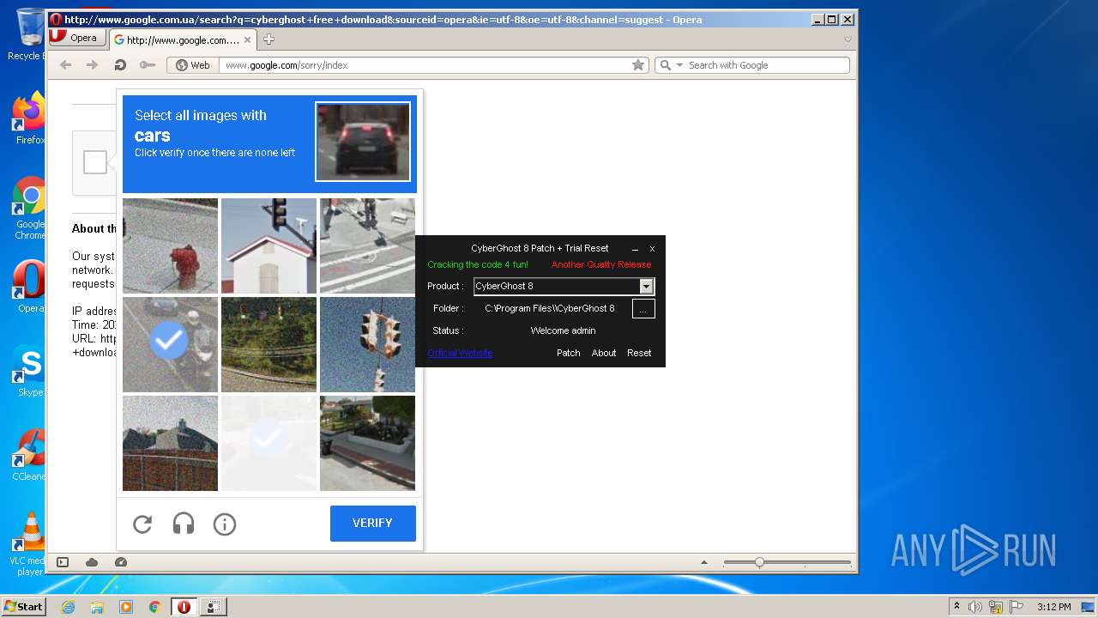Click the 3:12 PM clock
This screenshot has width=1098, height=618.
(1053, 607)
